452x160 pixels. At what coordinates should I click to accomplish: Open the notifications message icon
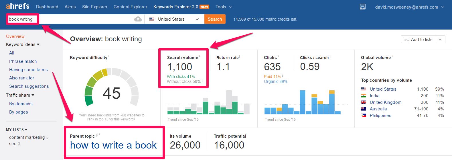point(363,7)
